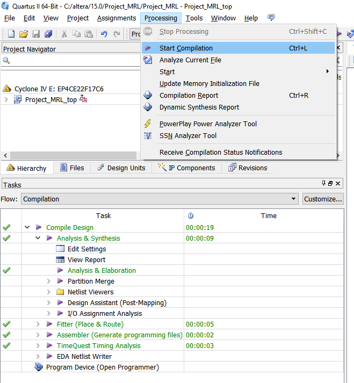Open Compilation Report from menu
The width and height of the screenshot is (354, 383).
238,95
